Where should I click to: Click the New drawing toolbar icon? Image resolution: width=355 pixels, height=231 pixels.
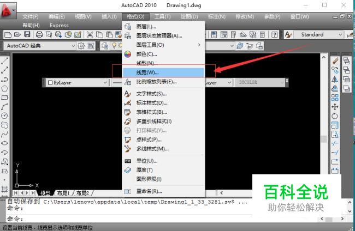8,35
